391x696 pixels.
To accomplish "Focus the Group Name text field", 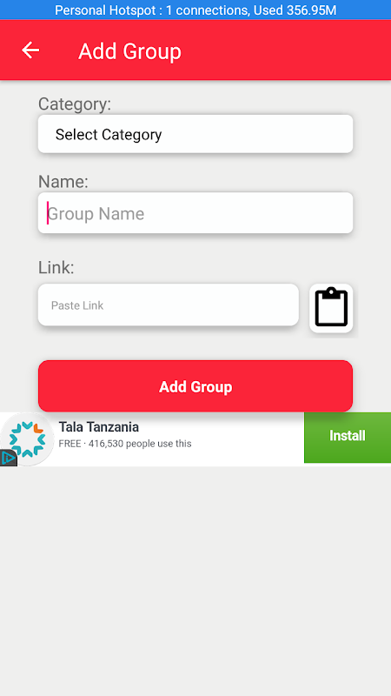I will (195, 213).
